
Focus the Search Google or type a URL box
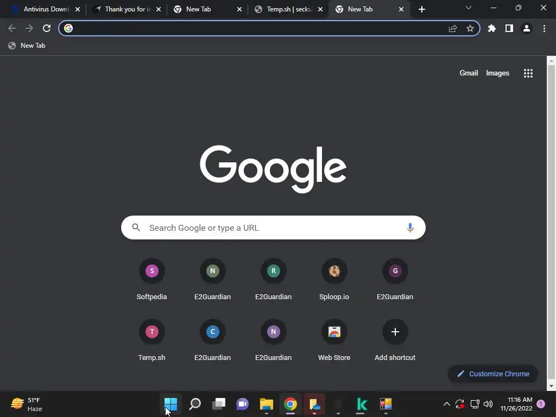click(x=273, y=228)
